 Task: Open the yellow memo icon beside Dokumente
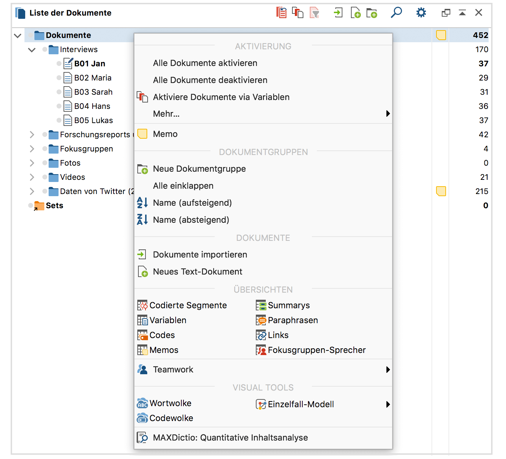tap(441, 35)
